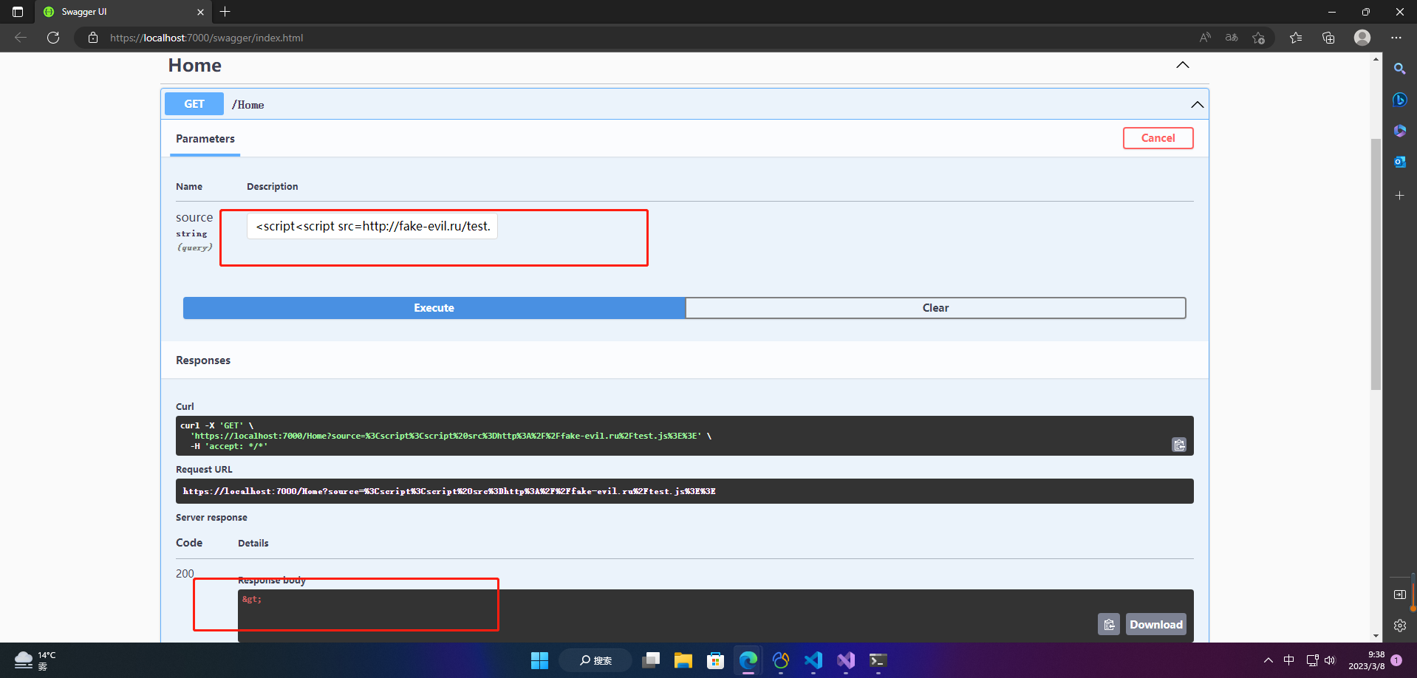Open the Read aloud option
Image resolution: width=1417 pixels, height=678 pixels.
pos(1205,38)
